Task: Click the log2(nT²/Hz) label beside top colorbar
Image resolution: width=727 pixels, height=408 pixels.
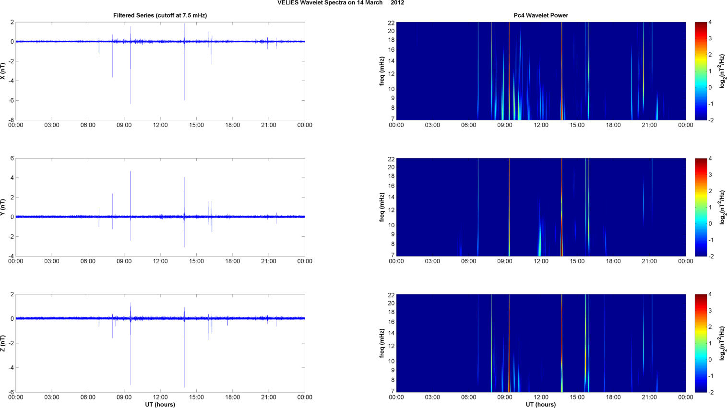Action: click(x=723, y=71)
